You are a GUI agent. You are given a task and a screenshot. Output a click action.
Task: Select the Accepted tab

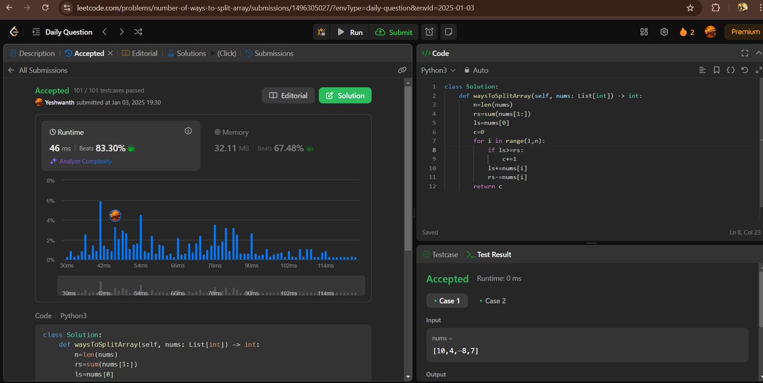coord(85,53)
